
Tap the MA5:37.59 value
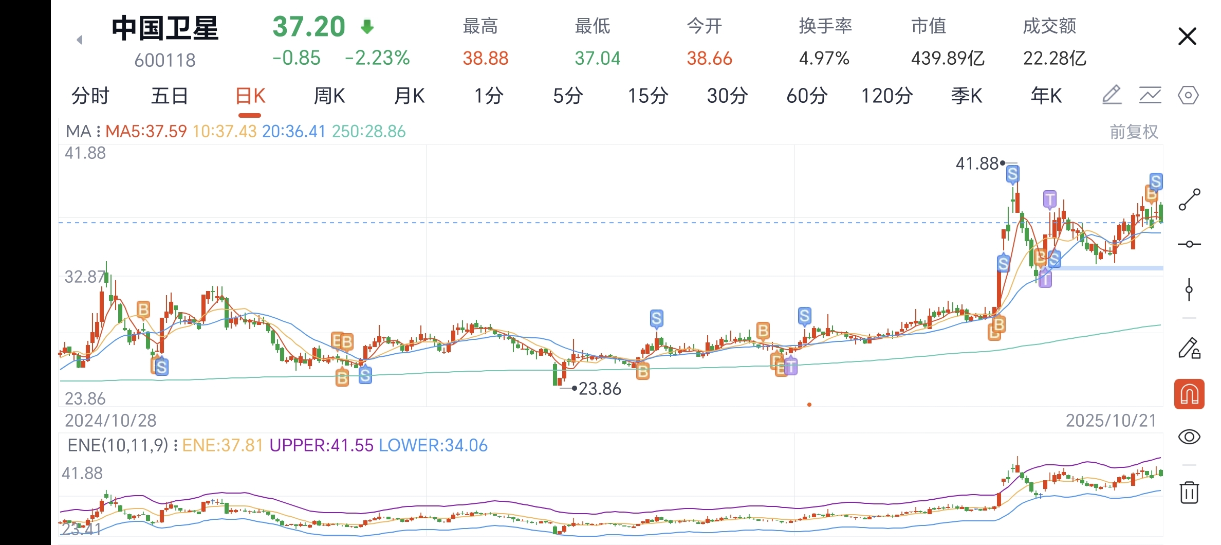[146, 132]
